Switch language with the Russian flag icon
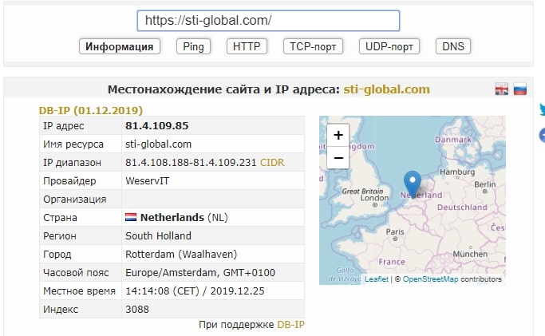 click(x=520, y=89)
